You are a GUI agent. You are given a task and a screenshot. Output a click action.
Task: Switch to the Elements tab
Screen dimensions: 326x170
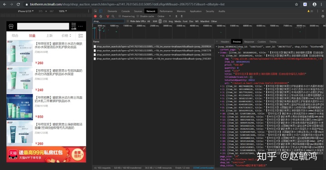tap(112, 11)
